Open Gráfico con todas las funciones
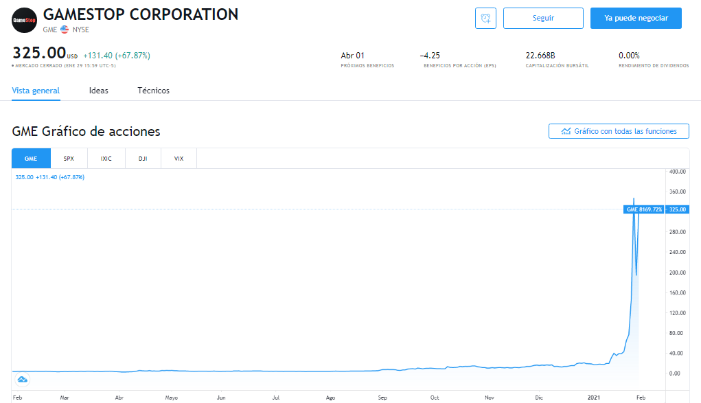Screen dimensions: 701x403 click(619, 131)
